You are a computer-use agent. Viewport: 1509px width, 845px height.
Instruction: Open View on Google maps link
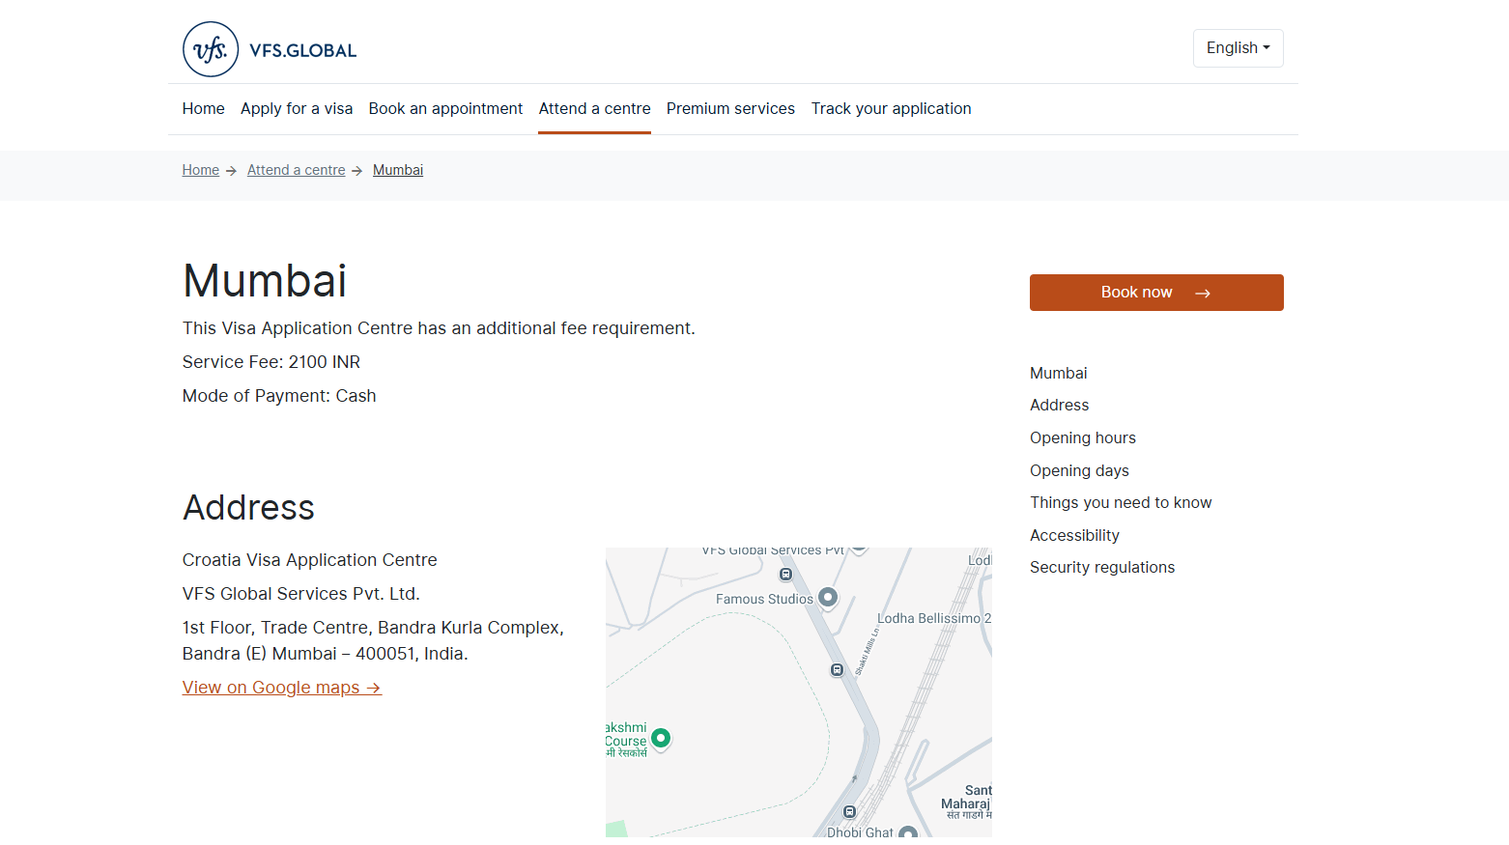pyautogui.click(x=282, y=688)
